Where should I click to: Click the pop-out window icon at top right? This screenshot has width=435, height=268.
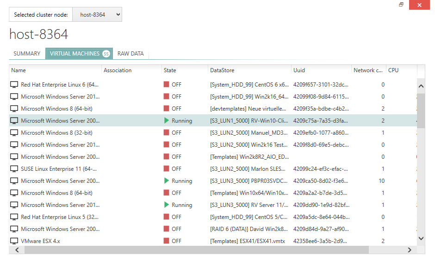click(401, 5)
